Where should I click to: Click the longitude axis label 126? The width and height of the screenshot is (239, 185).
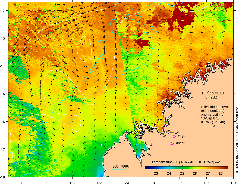[206, 183]
